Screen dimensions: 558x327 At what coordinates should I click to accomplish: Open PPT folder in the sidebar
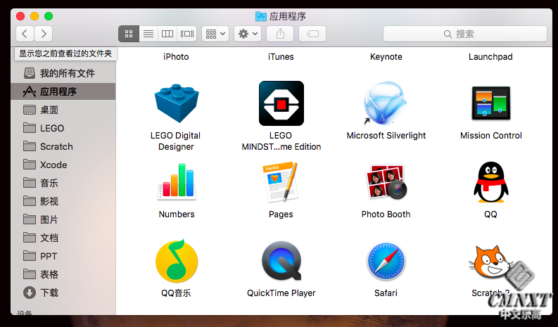[x=63, y=256]
